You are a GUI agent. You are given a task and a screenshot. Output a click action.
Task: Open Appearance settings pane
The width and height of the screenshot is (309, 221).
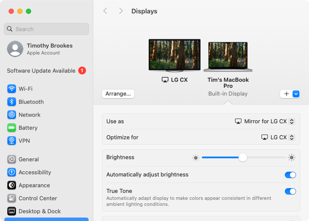[x=46, y=185]
